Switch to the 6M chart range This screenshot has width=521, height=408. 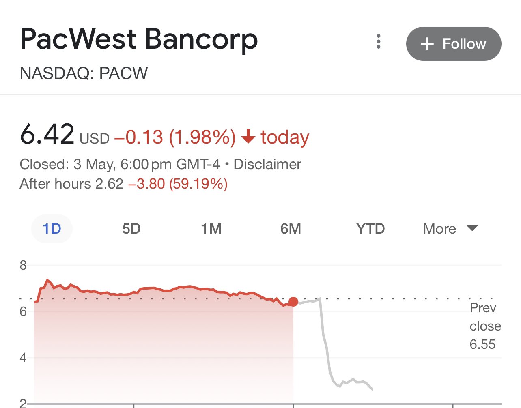tap(291, 229)
